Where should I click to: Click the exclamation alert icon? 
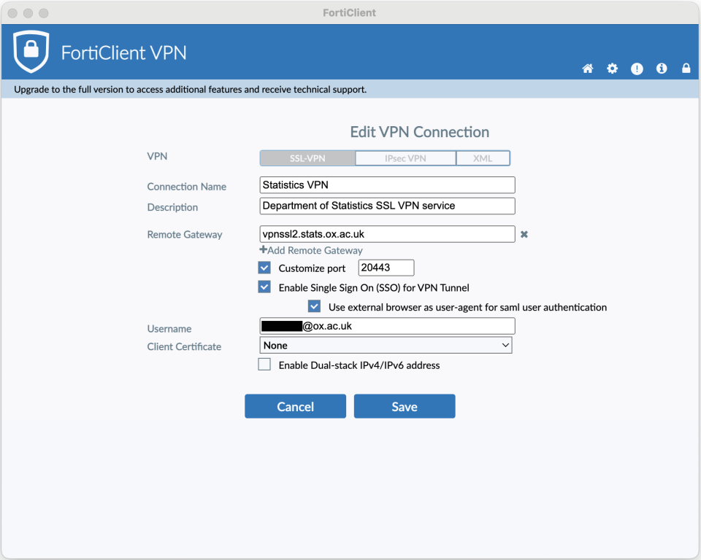point(637,69)
